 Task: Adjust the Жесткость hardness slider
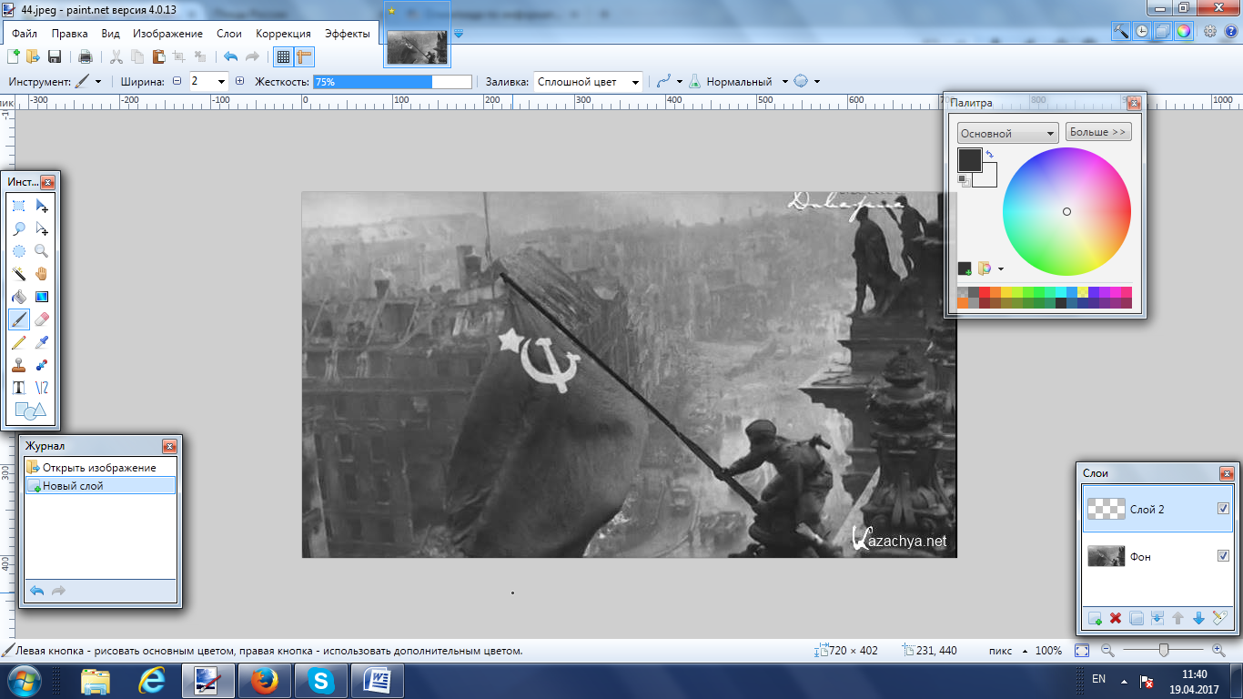click(x=392, y=81)
